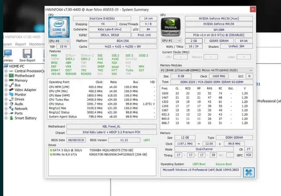This screenshot has width=281, height=196.
Task: Select the System Agent Status row
Action: (x=102, y=117)
